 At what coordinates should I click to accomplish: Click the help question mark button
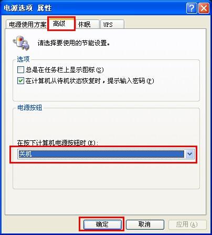192,8
